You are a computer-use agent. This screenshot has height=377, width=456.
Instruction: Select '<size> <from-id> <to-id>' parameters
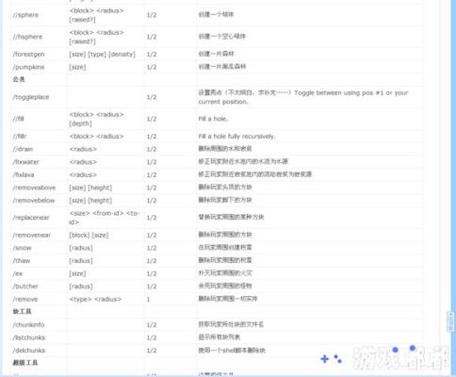[105, 218]
